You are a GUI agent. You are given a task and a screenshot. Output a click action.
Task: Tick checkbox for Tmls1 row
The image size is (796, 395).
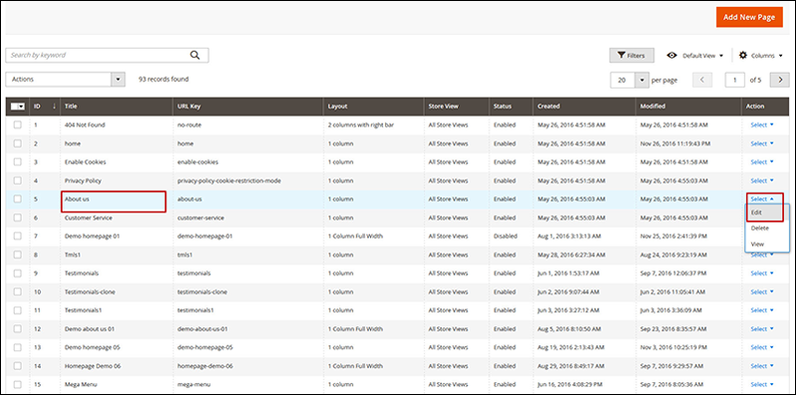click(18, 255)
